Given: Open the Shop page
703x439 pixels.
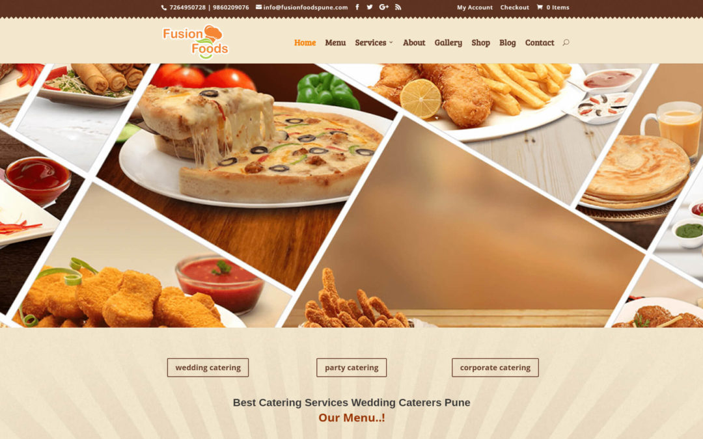Looking at the screenshot, I should click(x=480, y=42).
